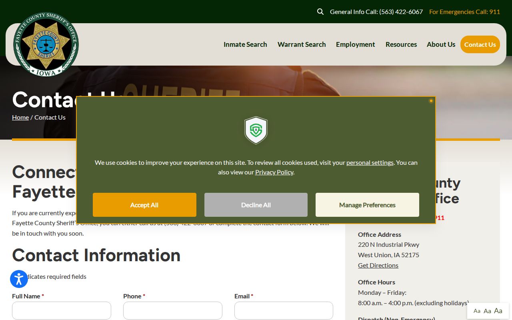Open the About Us menu
The height and width of the screenshot is (320, 512).
coord(441,44)
